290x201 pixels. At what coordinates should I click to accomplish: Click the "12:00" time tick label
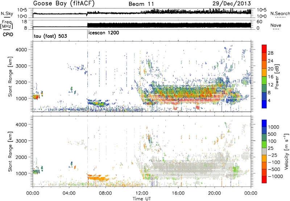142,193
